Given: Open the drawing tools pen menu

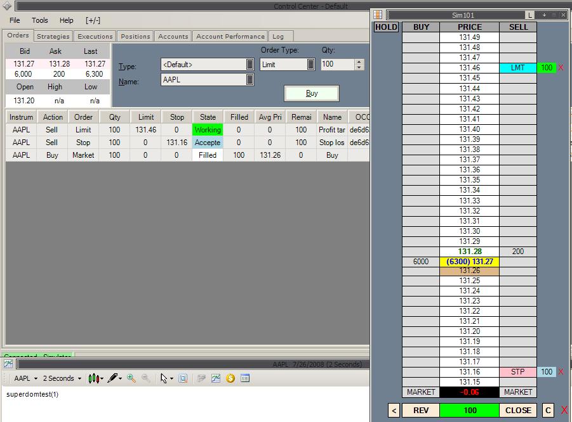Looking at the screenshot, I should point(114,378).
